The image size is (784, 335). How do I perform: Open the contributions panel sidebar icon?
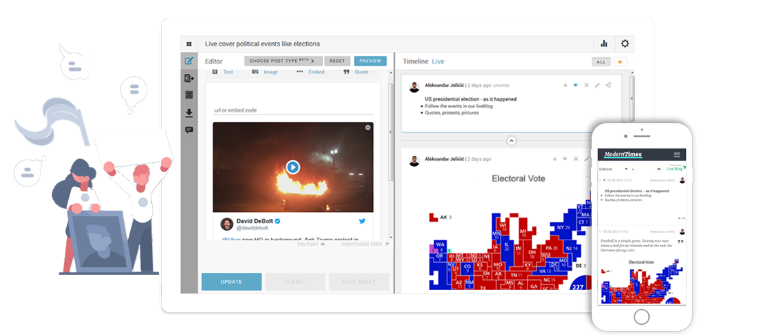pos(189,78)
